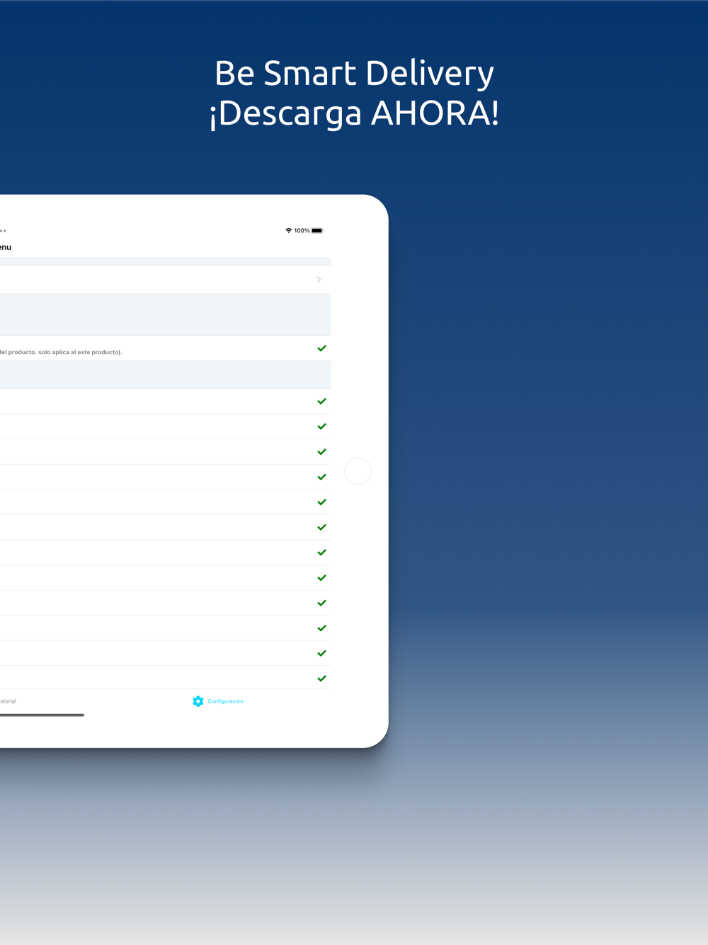Toggle the checkmark directly above Configuración tab bar
The width and height of the screenshot is (708, 945).
[x=322, y=679]
